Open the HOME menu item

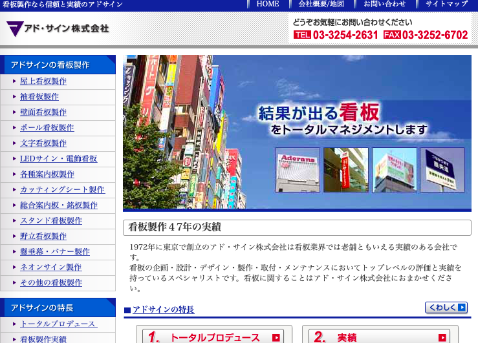tap(268, 4)
